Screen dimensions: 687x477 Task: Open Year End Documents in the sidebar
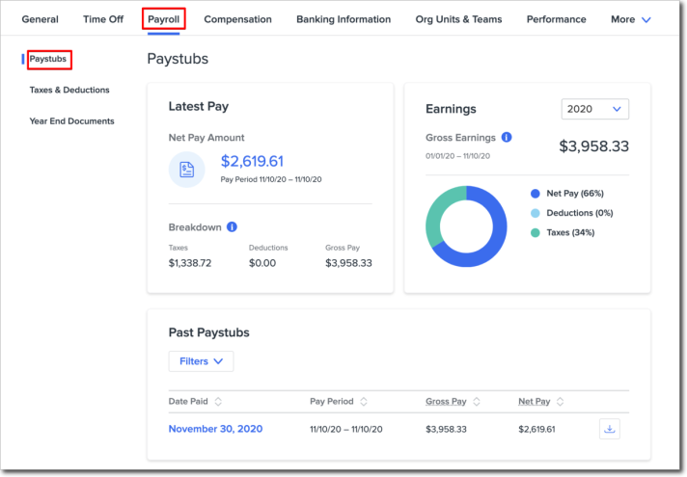71,121
